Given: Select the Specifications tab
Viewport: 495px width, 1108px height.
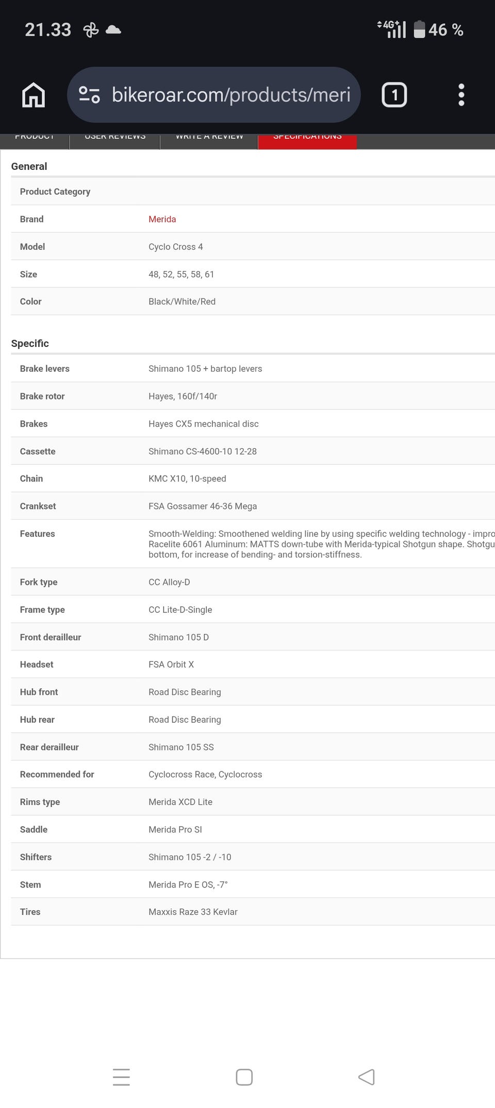Looking at the screenshot, I should click(307, 139).
